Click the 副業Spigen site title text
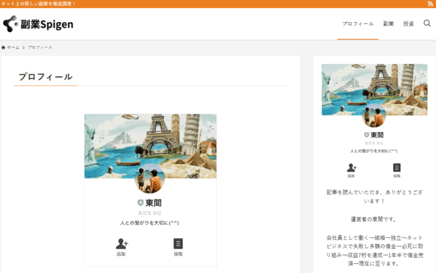 tap(47, 25)
